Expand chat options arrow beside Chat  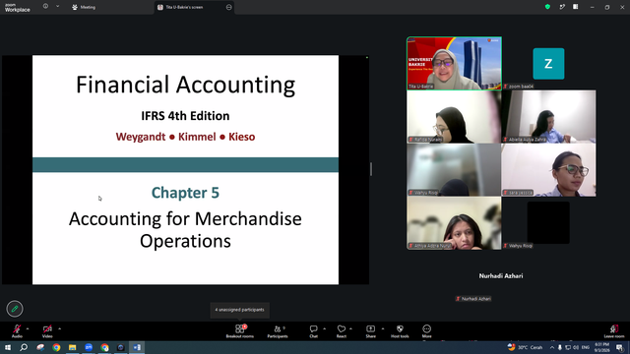[324, 328]
